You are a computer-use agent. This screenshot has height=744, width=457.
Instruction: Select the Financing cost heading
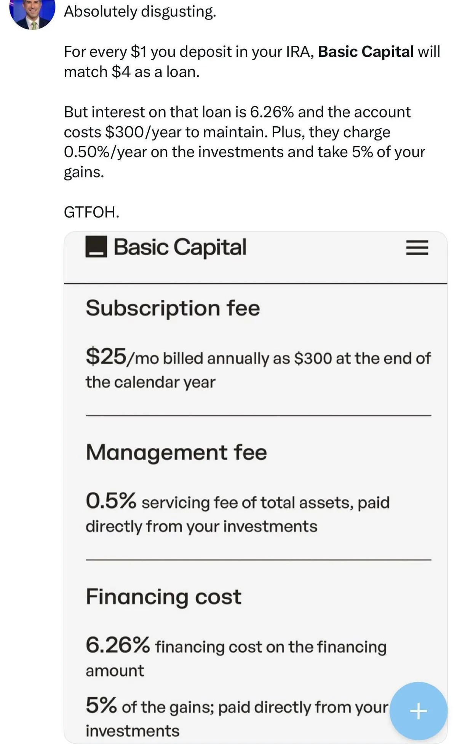click(163, 597)
